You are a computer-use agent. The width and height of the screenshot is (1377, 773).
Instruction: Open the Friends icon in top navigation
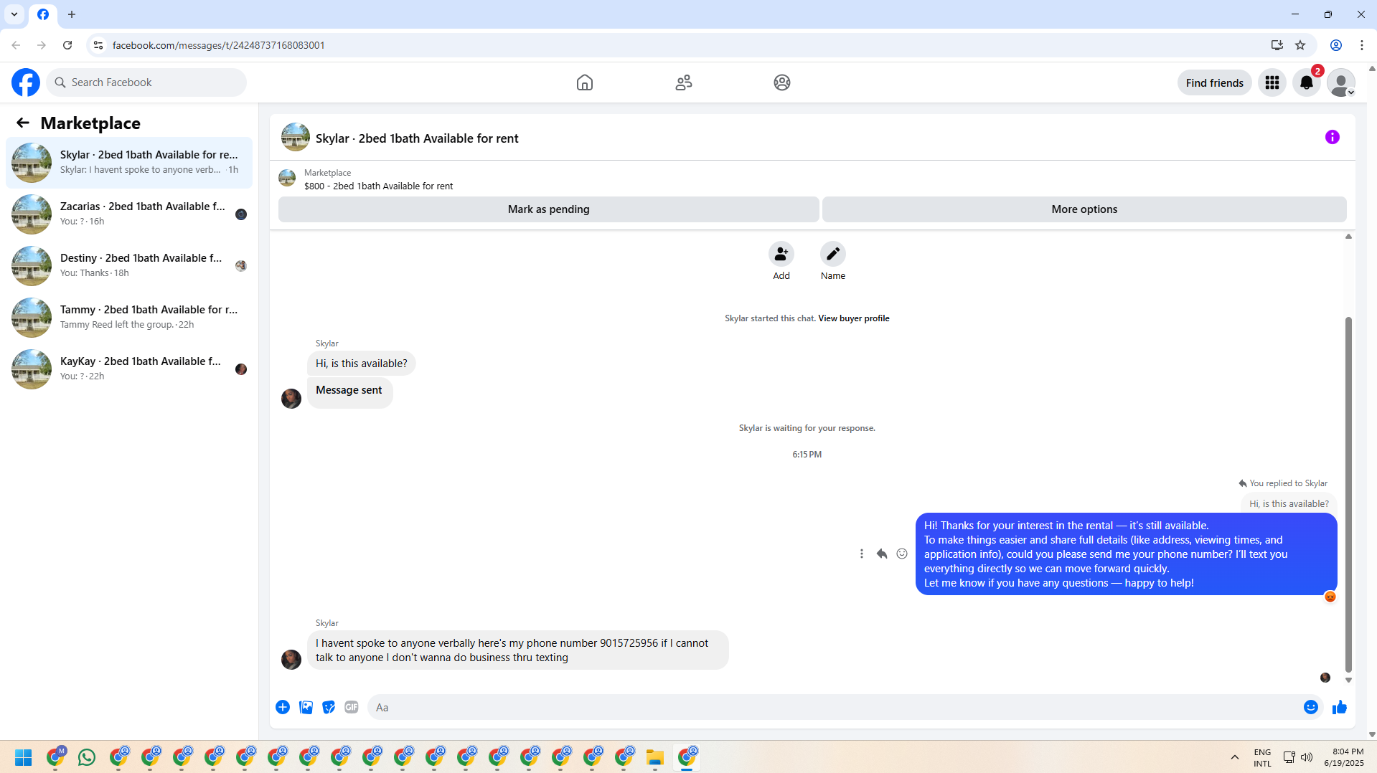[684, 82]
